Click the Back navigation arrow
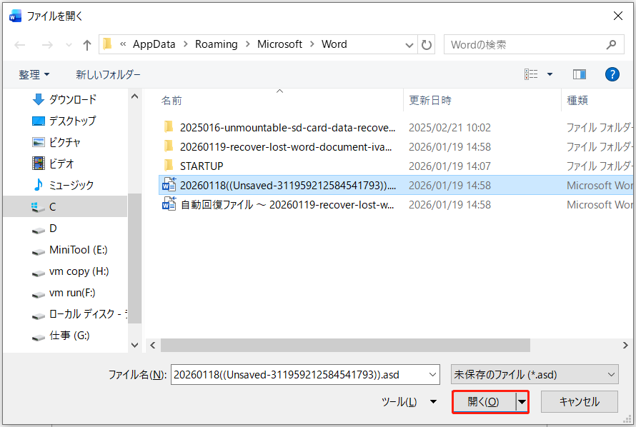The width and height of the screenshot is (636, 427). [20, 44]
